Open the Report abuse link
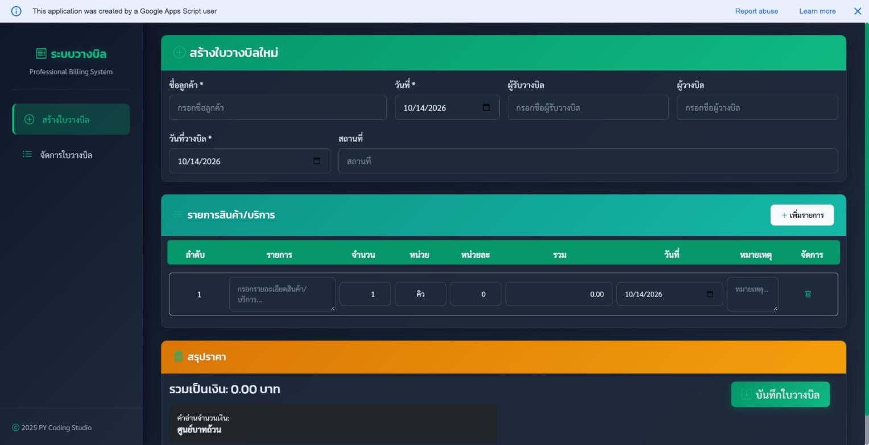 756,11
